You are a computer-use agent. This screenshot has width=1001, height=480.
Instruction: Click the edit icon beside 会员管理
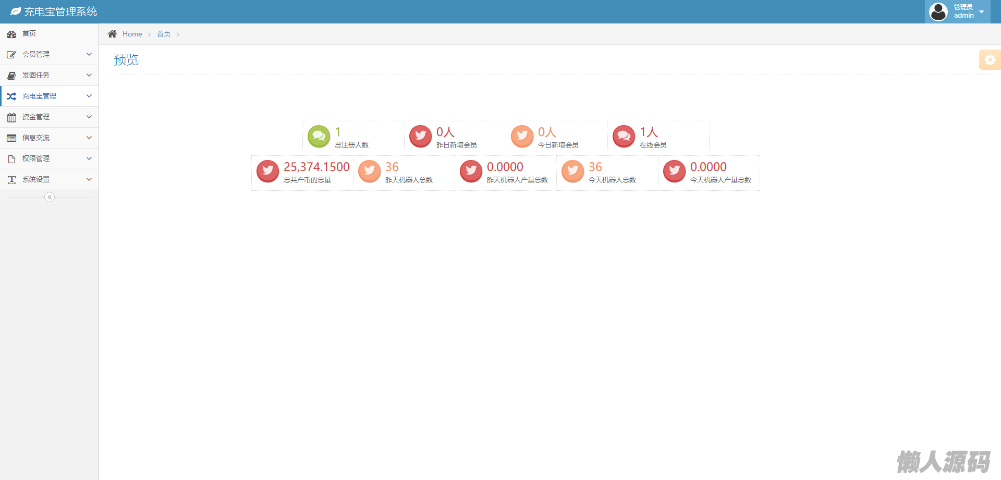[11, 55]
